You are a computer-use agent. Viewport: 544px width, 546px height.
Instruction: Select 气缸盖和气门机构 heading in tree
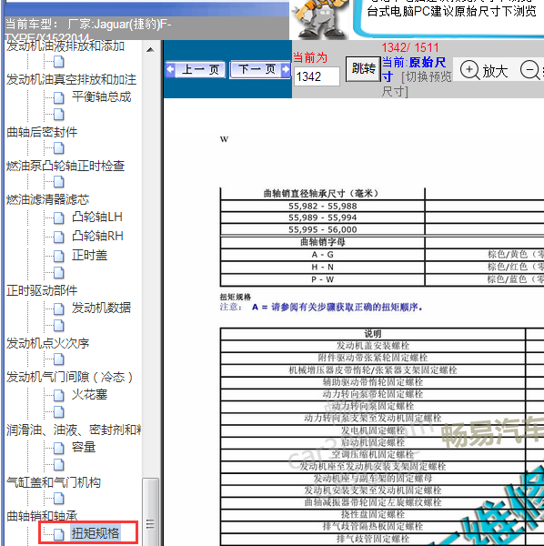tap(54, 482)
